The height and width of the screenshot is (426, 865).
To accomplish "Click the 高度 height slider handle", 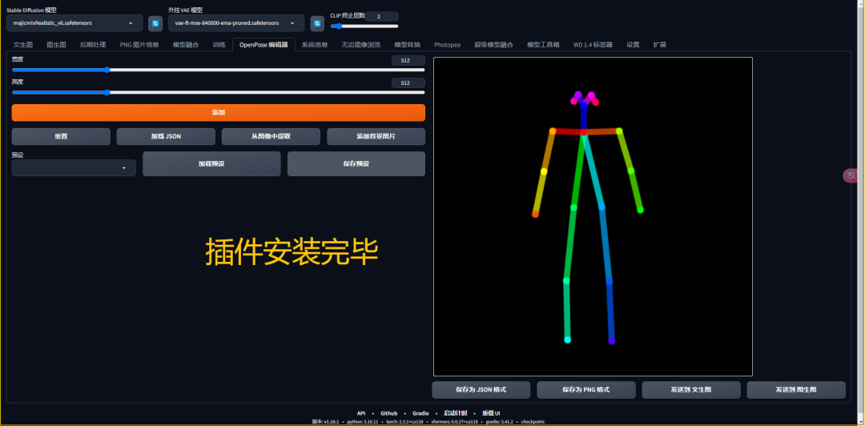I will [x=107, y=93].
